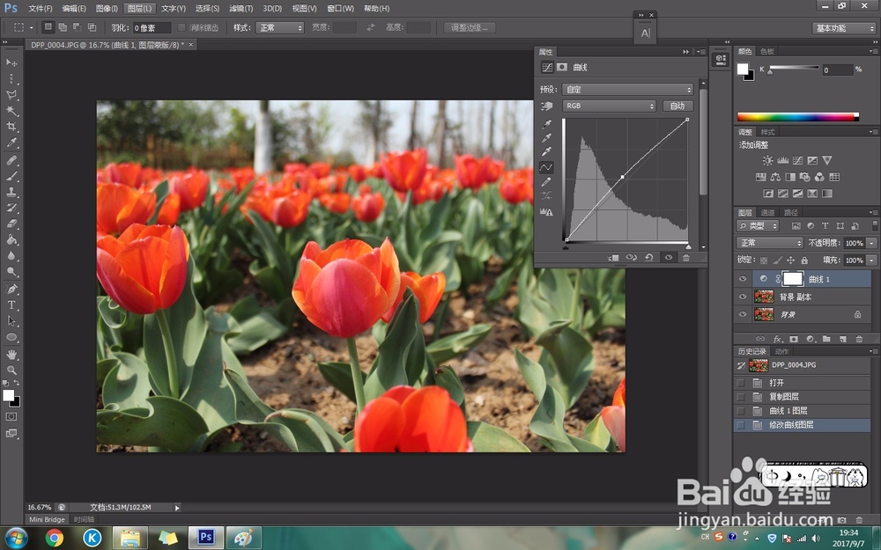Add a Levels adjustment icon
Image resolution: width=881 pixels, height=550 pixels.
[x=782, y=160]
